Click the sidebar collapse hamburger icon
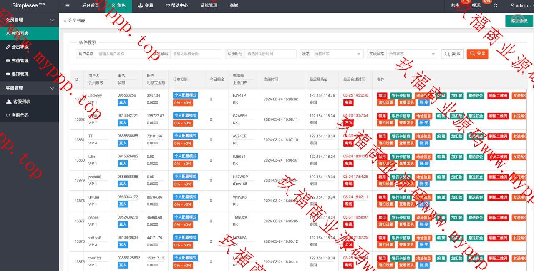 click(x=68, y=5)
